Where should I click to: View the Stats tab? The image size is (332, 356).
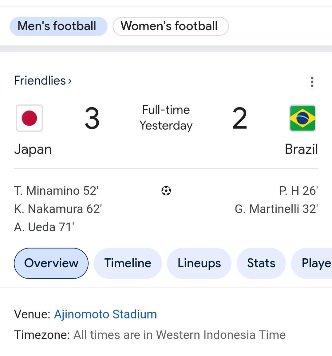(261, 263)
